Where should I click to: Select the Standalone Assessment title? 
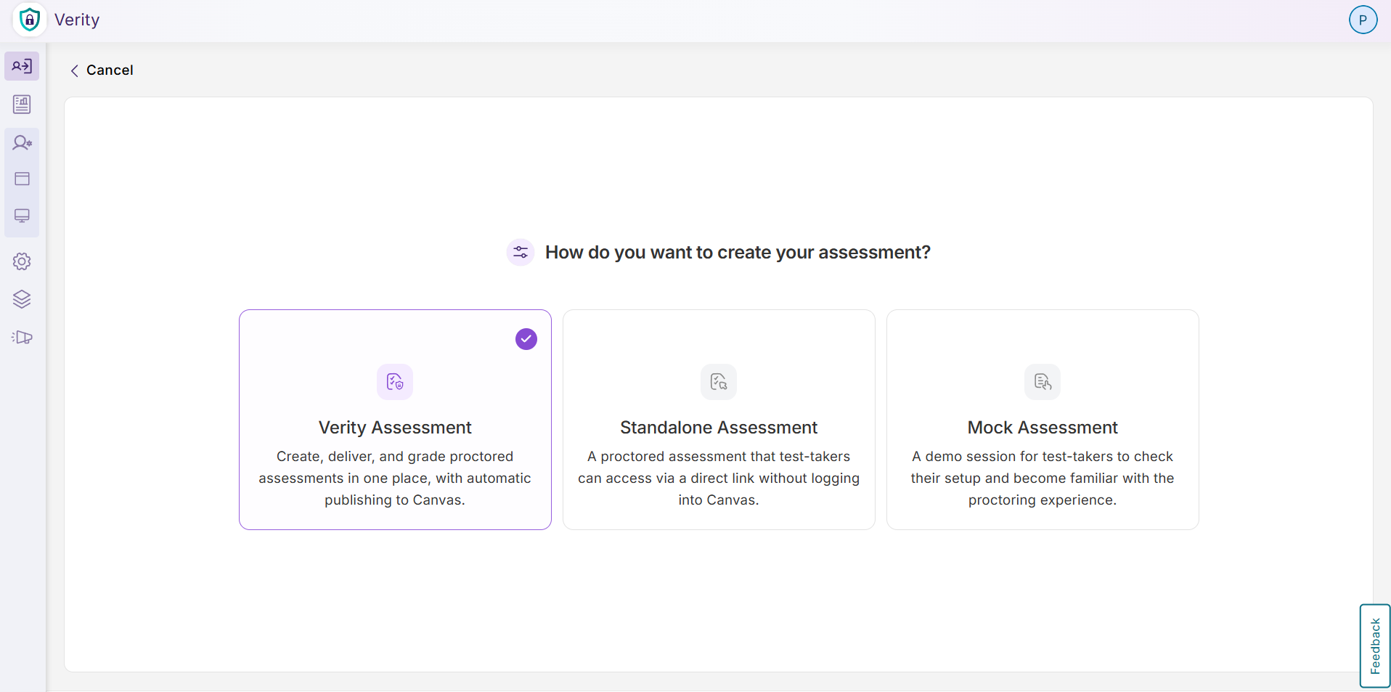(x=719, y=428)
